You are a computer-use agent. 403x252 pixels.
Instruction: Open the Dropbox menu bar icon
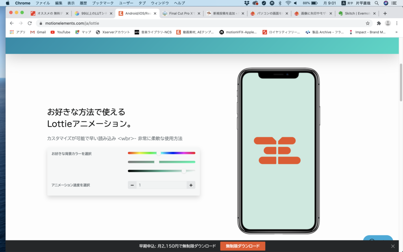[x=247, y=3]
